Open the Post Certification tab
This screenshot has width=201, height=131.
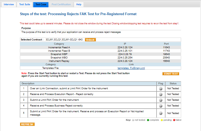(61, 4)
